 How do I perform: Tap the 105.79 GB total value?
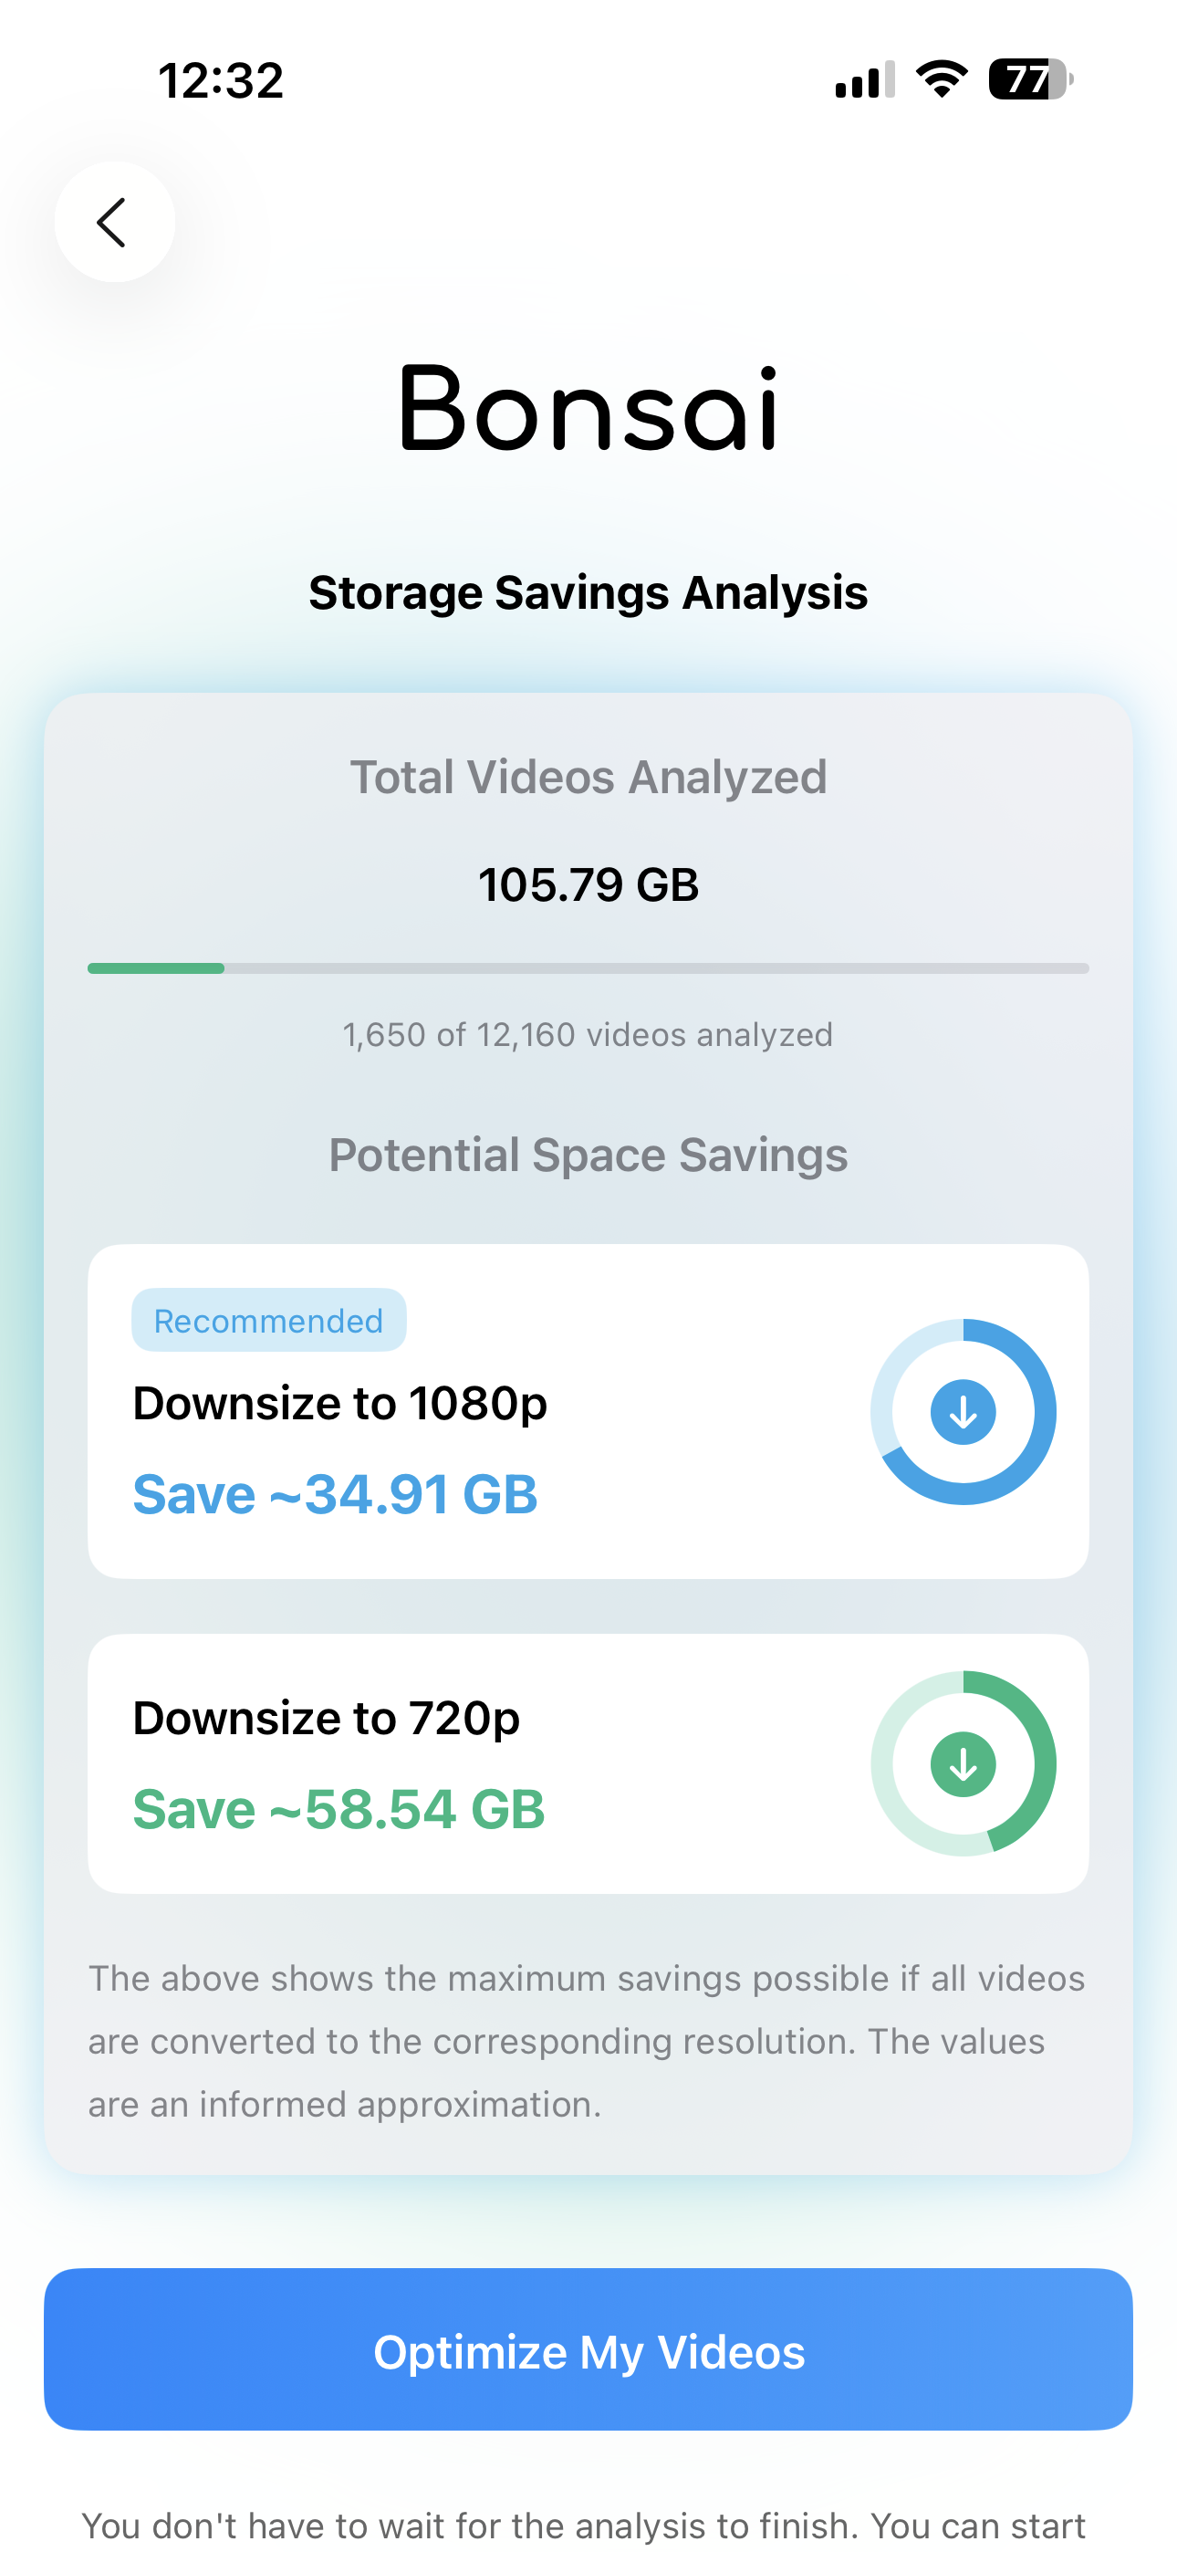(x=588, y=884)
